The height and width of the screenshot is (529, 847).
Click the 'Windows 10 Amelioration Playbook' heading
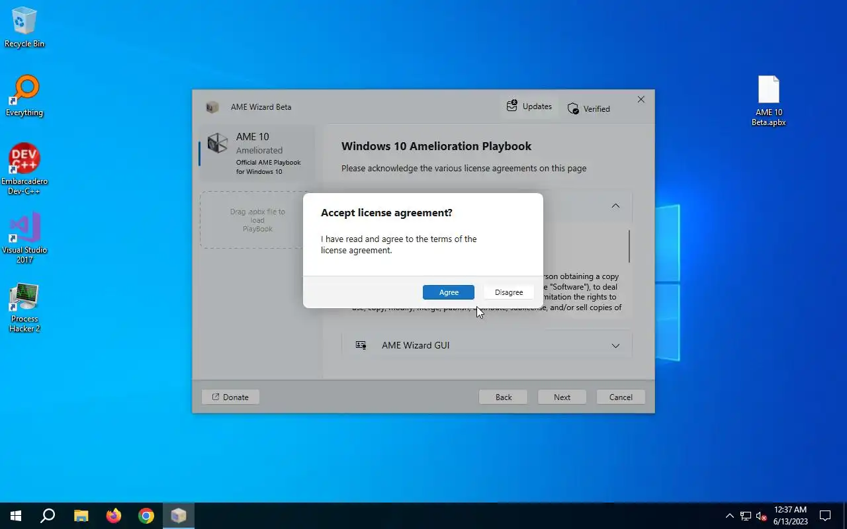(x=436, y=146)
